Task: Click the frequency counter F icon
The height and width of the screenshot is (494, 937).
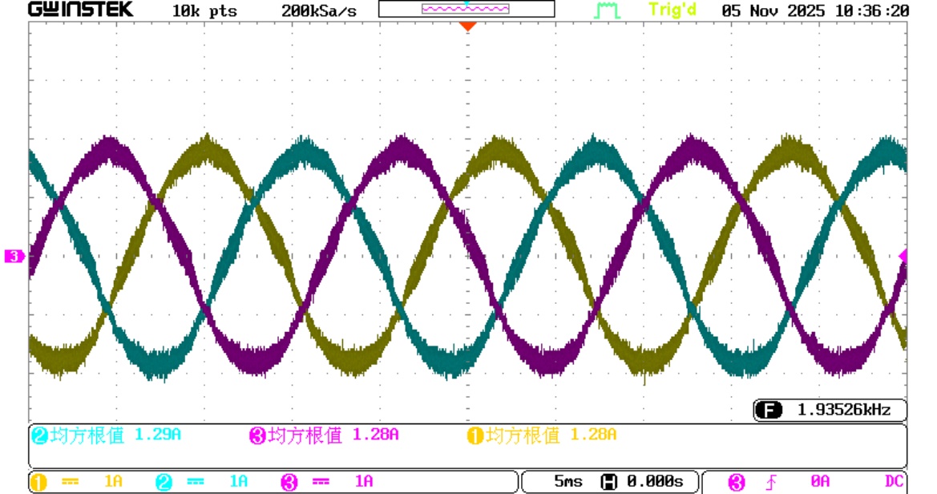Action: 769,411
